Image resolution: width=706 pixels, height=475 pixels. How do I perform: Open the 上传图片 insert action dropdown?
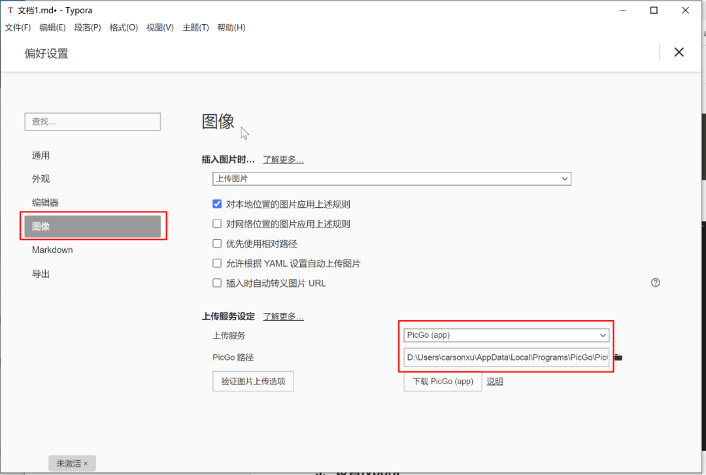[392, 179]
